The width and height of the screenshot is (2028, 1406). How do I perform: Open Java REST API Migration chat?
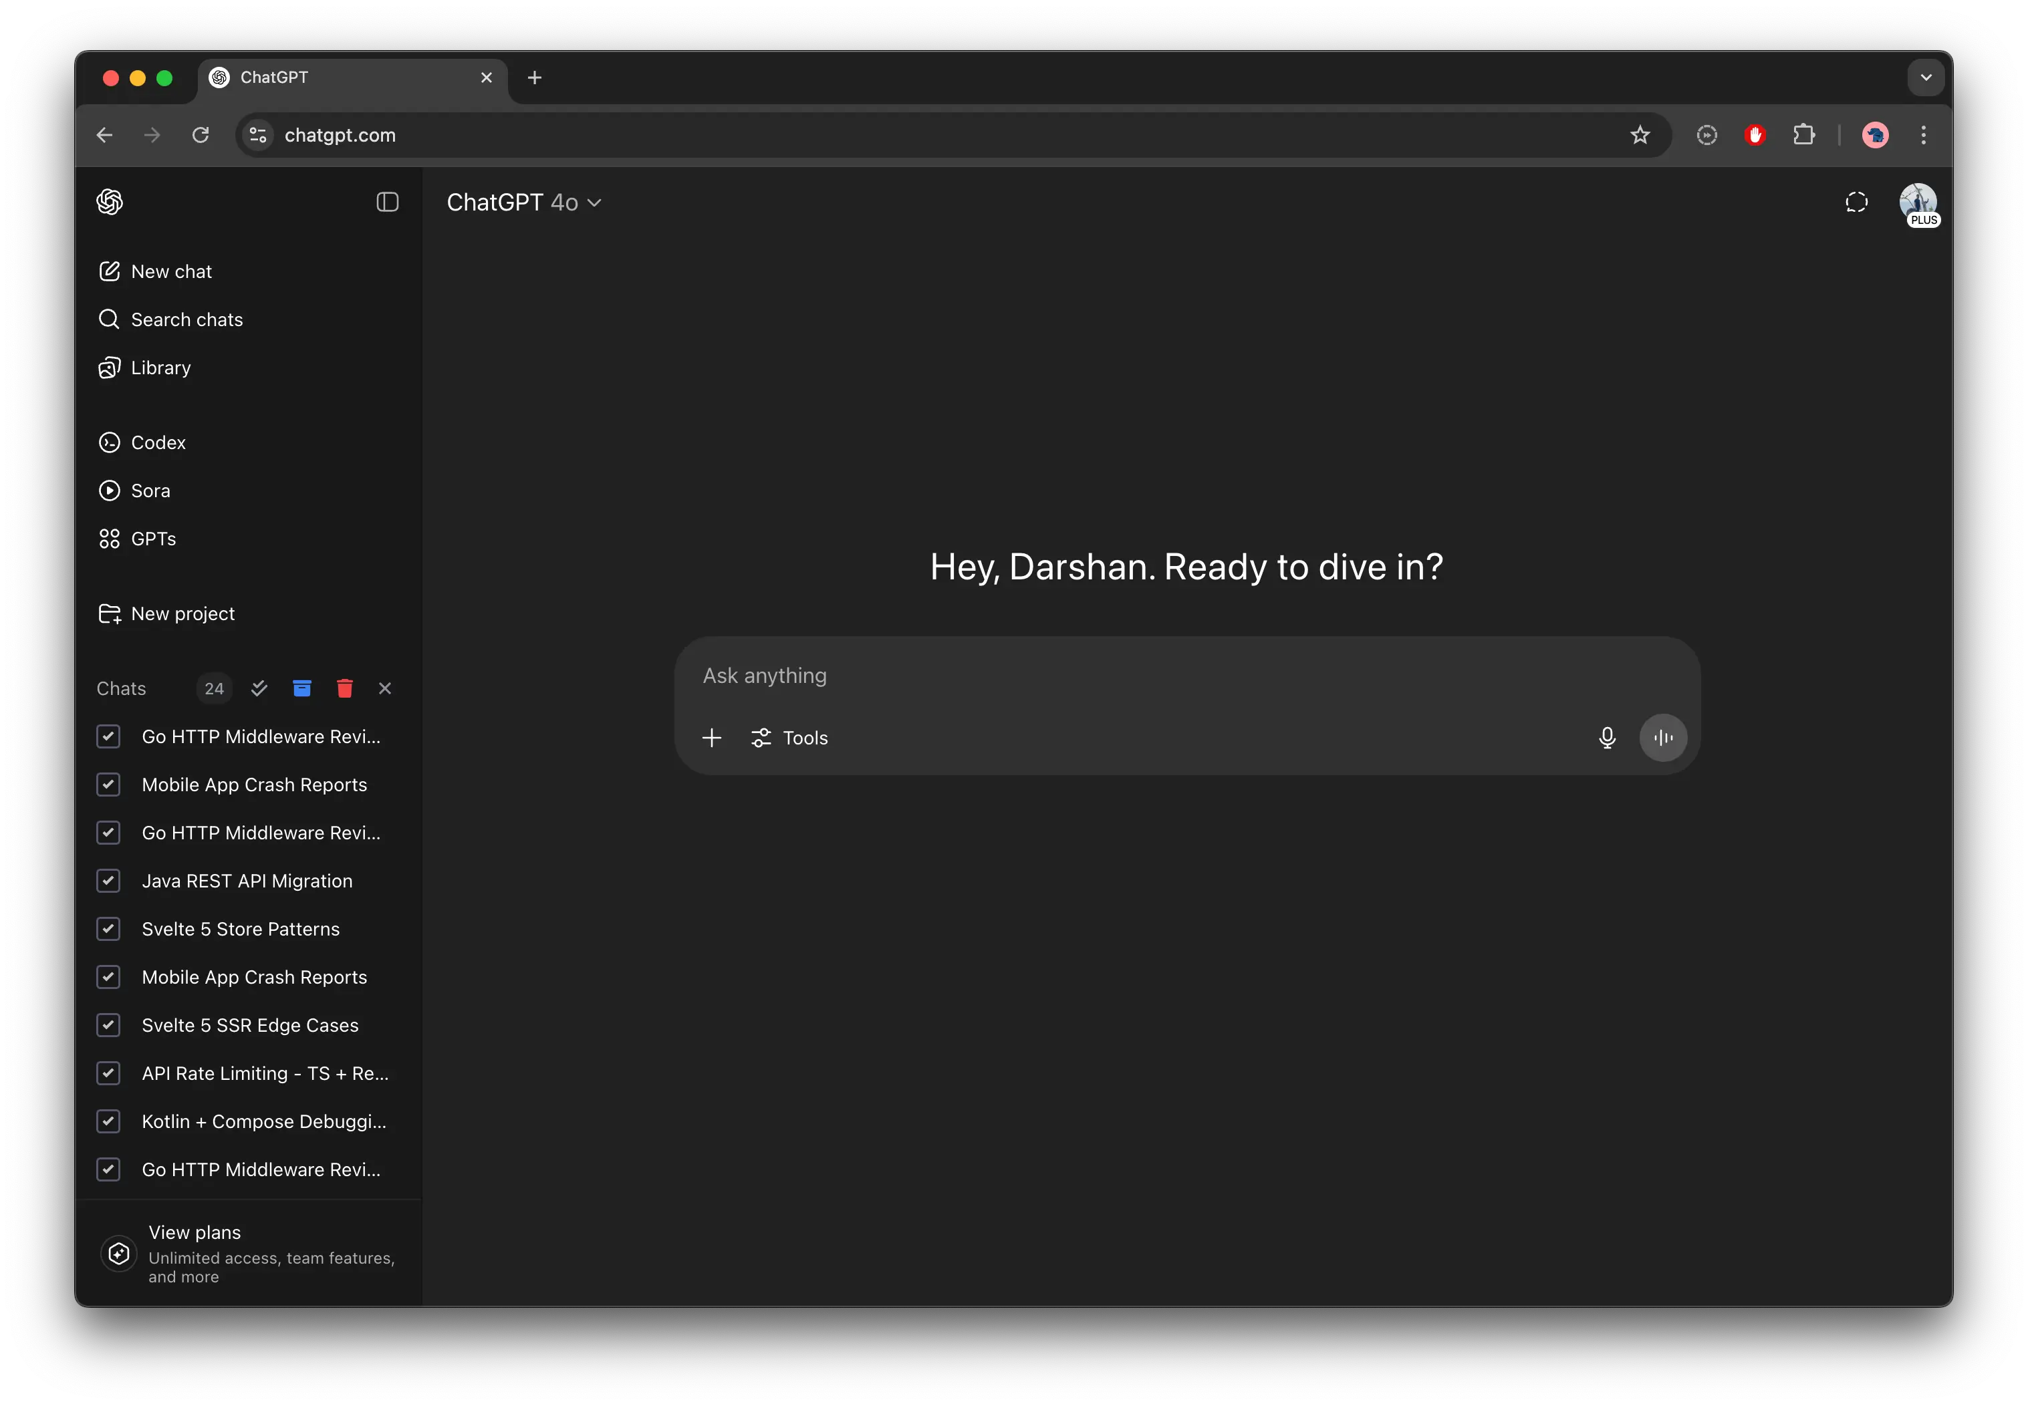(247, 881)
